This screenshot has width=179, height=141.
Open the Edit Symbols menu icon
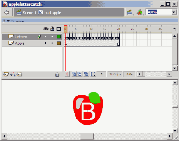[140, 12]
